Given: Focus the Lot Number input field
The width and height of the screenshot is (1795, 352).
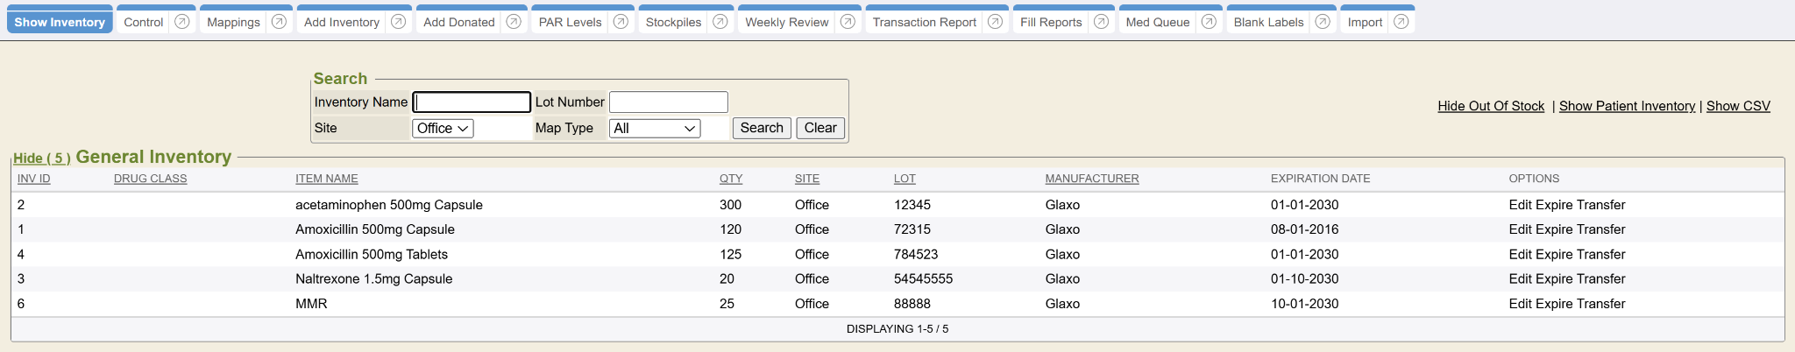Looking at the screenshot, I should tap(669, 102).
